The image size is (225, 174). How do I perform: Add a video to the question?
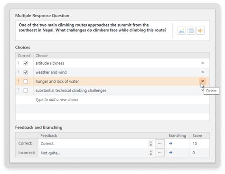pos(191,31)
